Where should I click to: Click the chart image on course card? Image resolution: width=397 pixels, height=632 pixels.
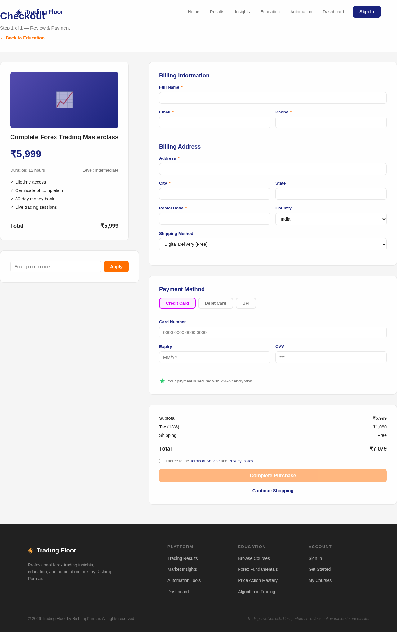[x=65, y=100]
